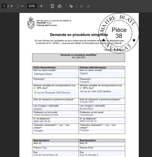Viewport: 152px width, 157px height.
Task: Click the total page count '4'
Action: point(11,6)
